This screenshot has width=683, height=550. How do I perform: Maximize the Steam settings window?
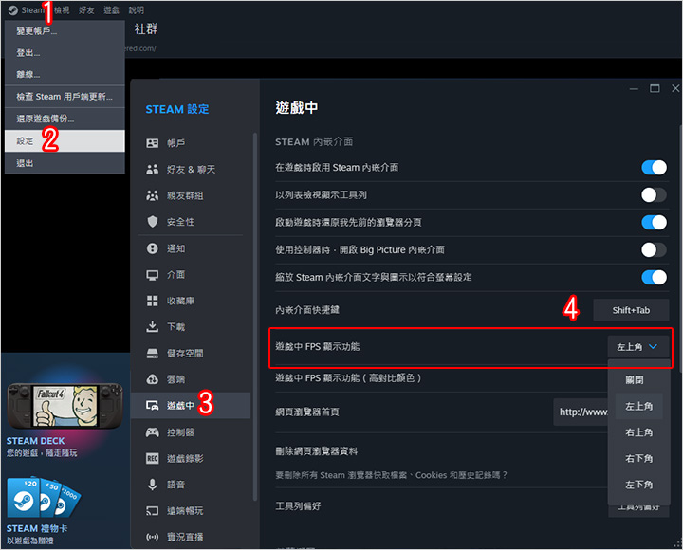click(655, 88)
